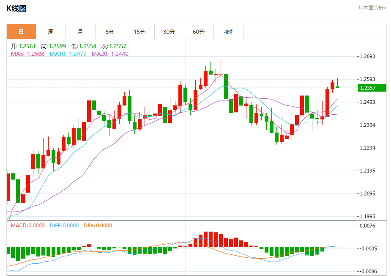The width and height of the screenshot is (391, 276).
Task: Open the 4时 interval tab
Action: 228,32
